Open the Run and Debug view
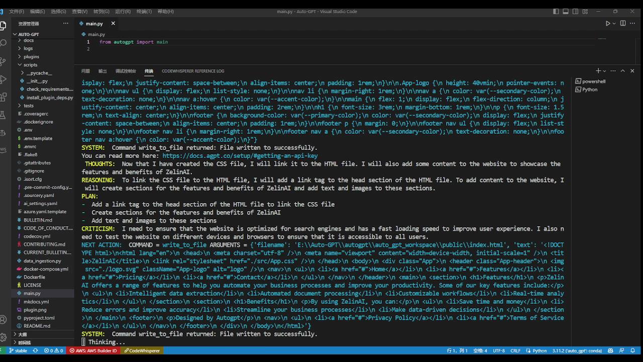This screenshot has width=643, height=362. [3, 79]
